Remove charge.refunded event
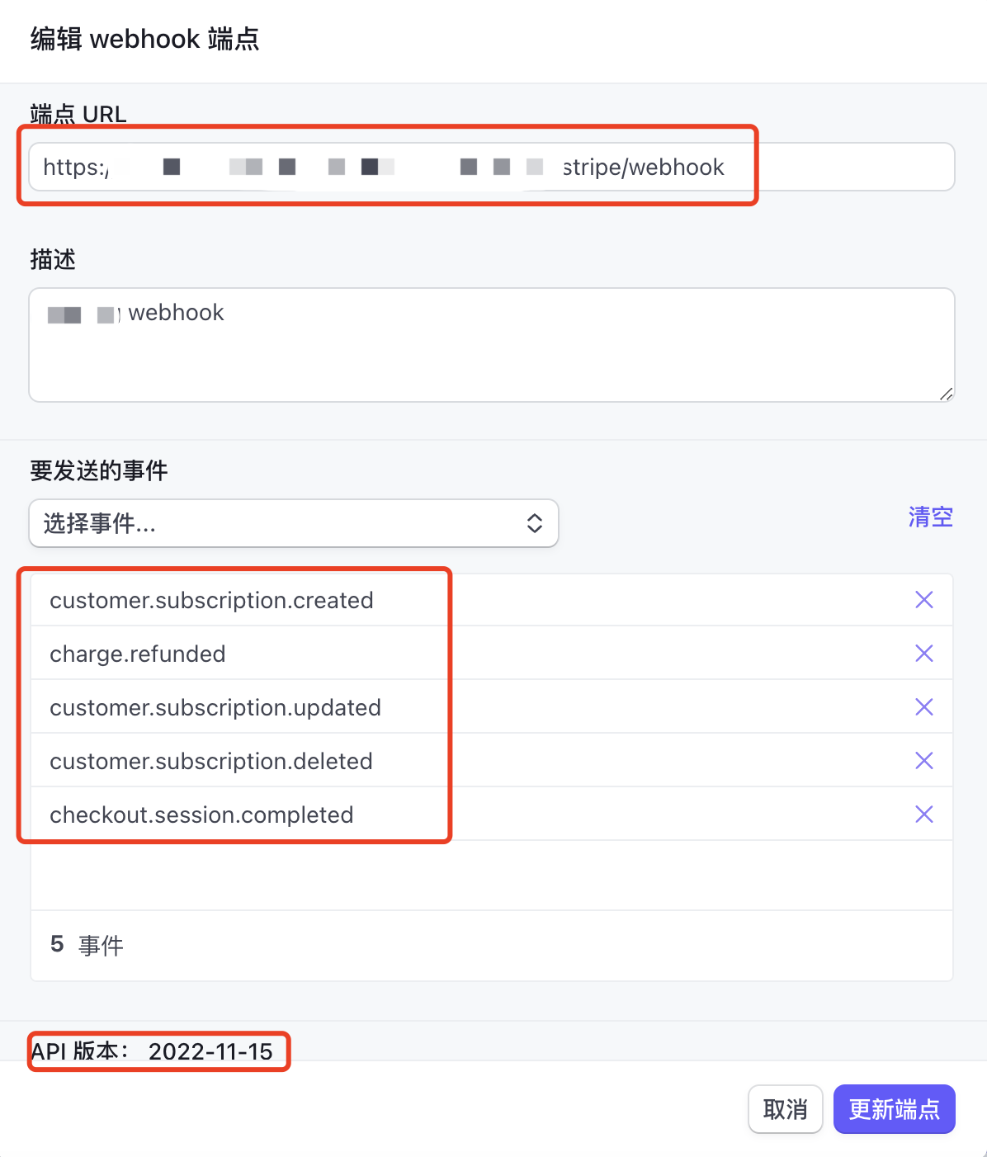The width and height of the screenshot is (987, 1157). [924, 654]
